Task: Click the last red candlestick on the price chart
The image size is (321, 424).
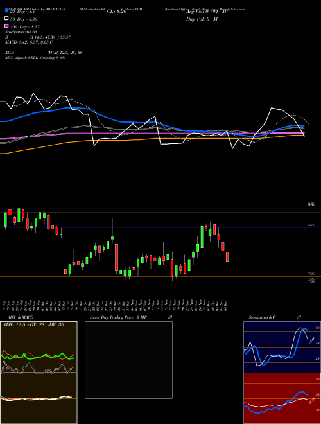Action: click(x=227, y=256)
